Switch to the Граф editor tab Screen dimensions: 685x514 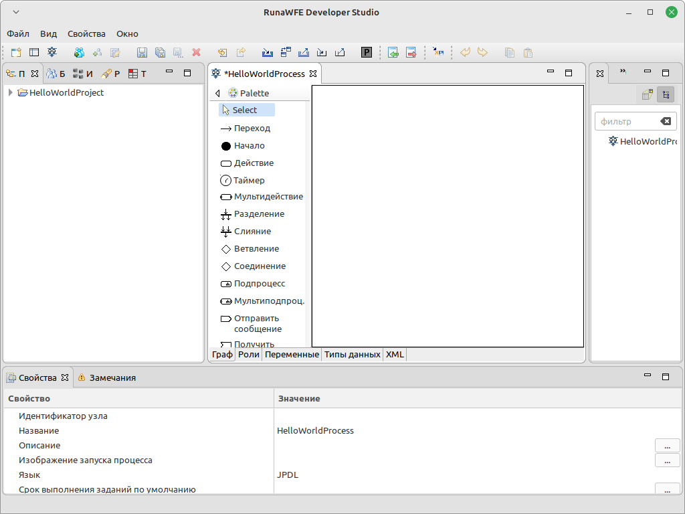[x=222, y=355]
